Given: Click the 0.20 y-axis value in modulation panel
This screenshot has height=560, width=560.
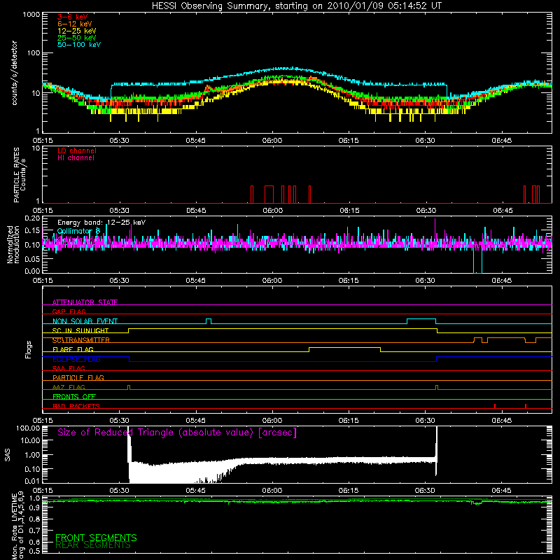Looking at the screenshot, I should point(32,218).
